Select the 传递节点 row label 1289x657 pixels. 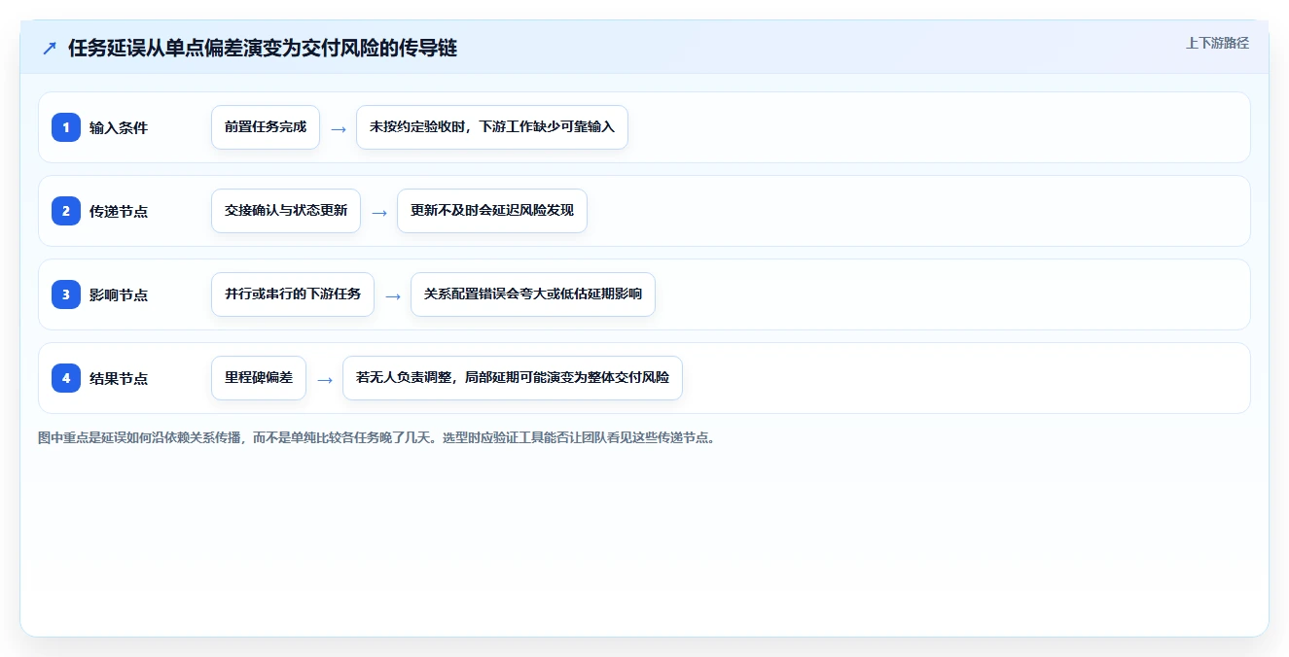click(119, 211)
